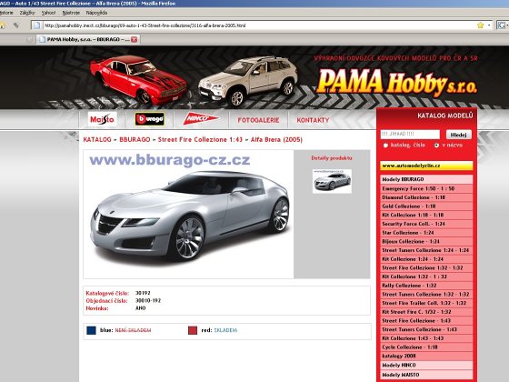The width and height of the screenshot is (509, 382).
Task: Open the Záložky menu
Action: pyautogui.click(x=27, y=13)
